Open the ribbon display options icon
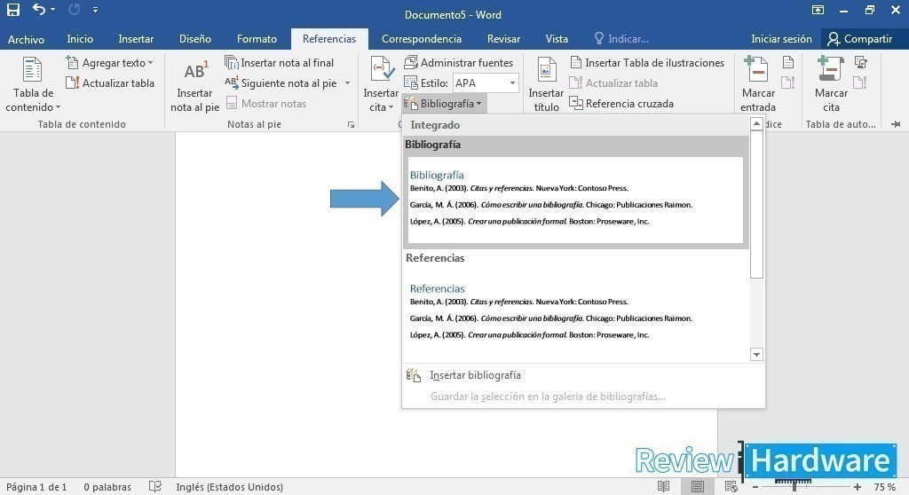The width and height of the screenshot is (909, 495). 818,10
